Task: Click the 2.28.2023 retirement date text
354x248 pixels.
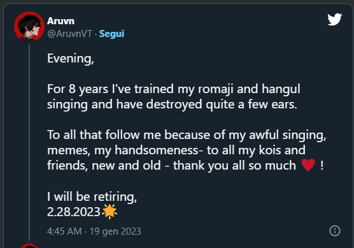Action: (74, 212)
